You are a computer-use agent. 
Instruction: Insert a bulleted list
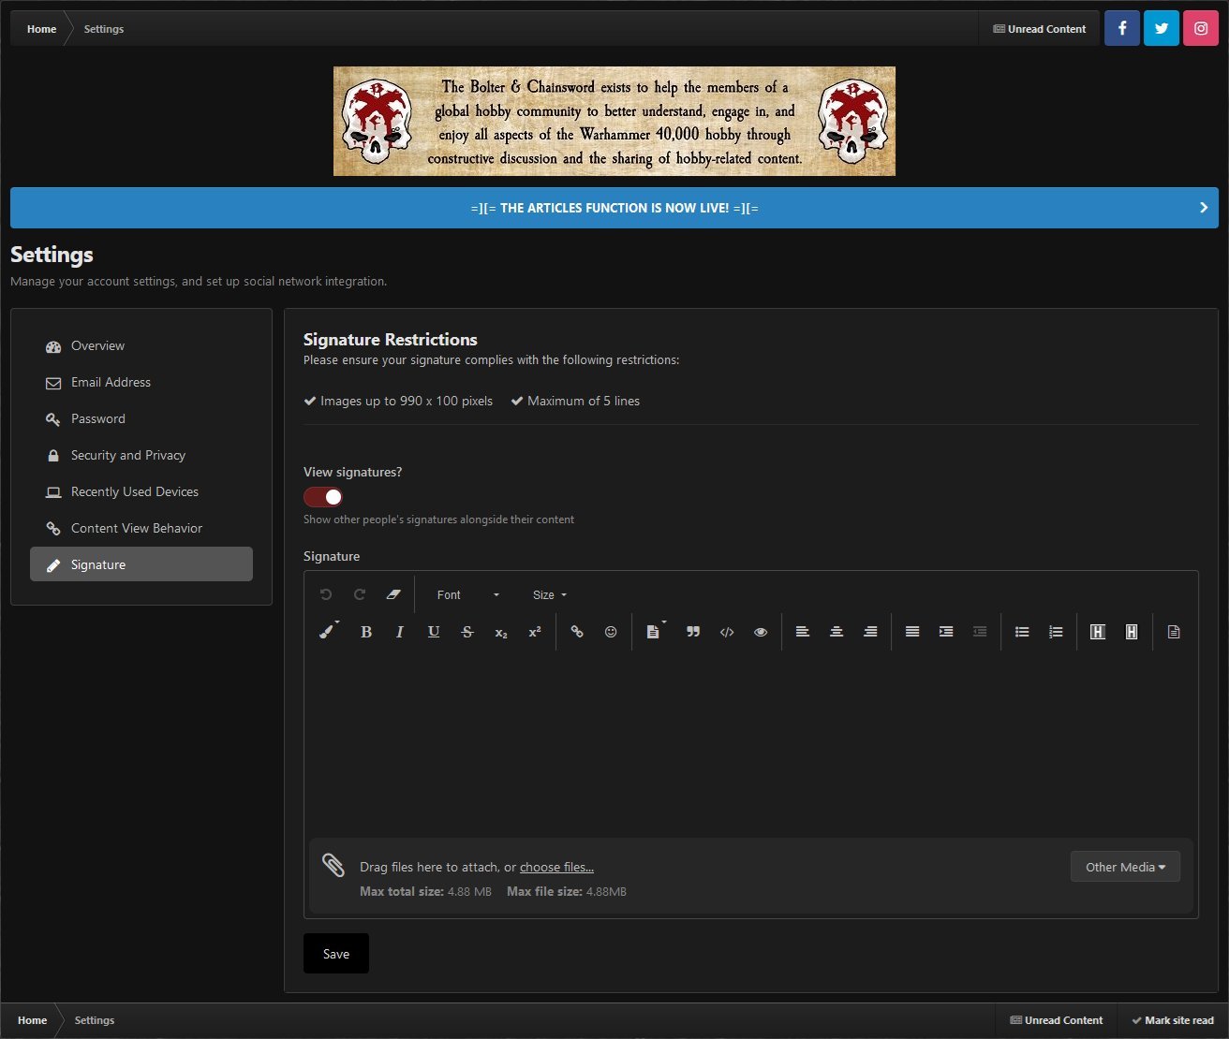click(x=1022, y=632)
